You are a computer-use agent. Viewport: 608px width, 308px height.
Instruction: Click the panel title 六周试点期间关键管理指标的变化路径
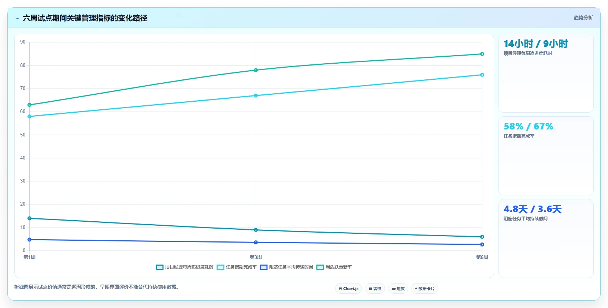85,18
